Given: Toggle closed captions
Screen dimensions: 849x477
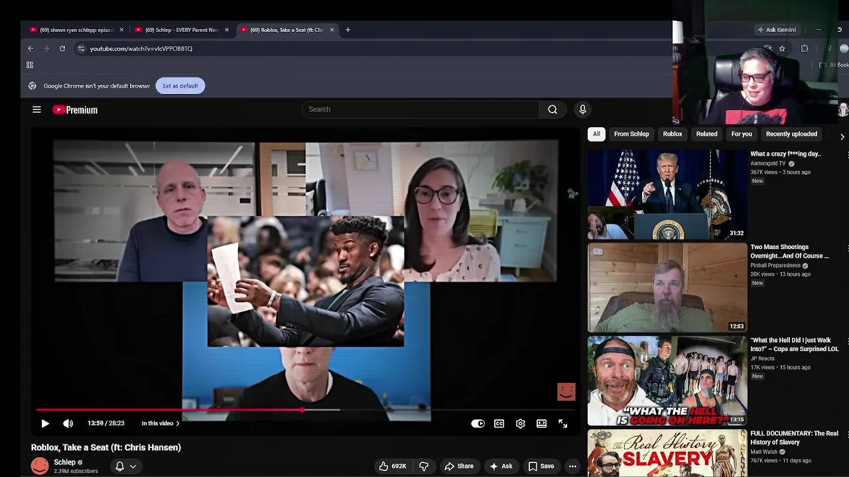Looking at the screenshot, I should coord(499,423).
